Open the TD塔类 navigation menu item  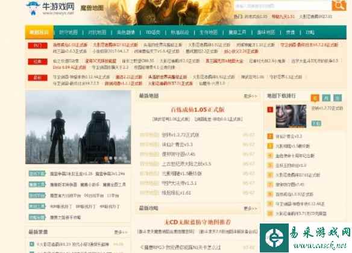pos(153,33)
